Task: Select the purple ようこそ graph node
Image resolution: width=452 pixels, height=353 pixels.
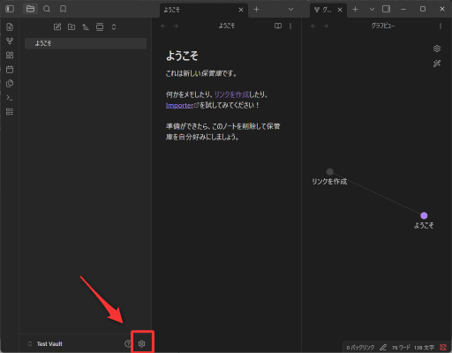Action: coord(424,215)
